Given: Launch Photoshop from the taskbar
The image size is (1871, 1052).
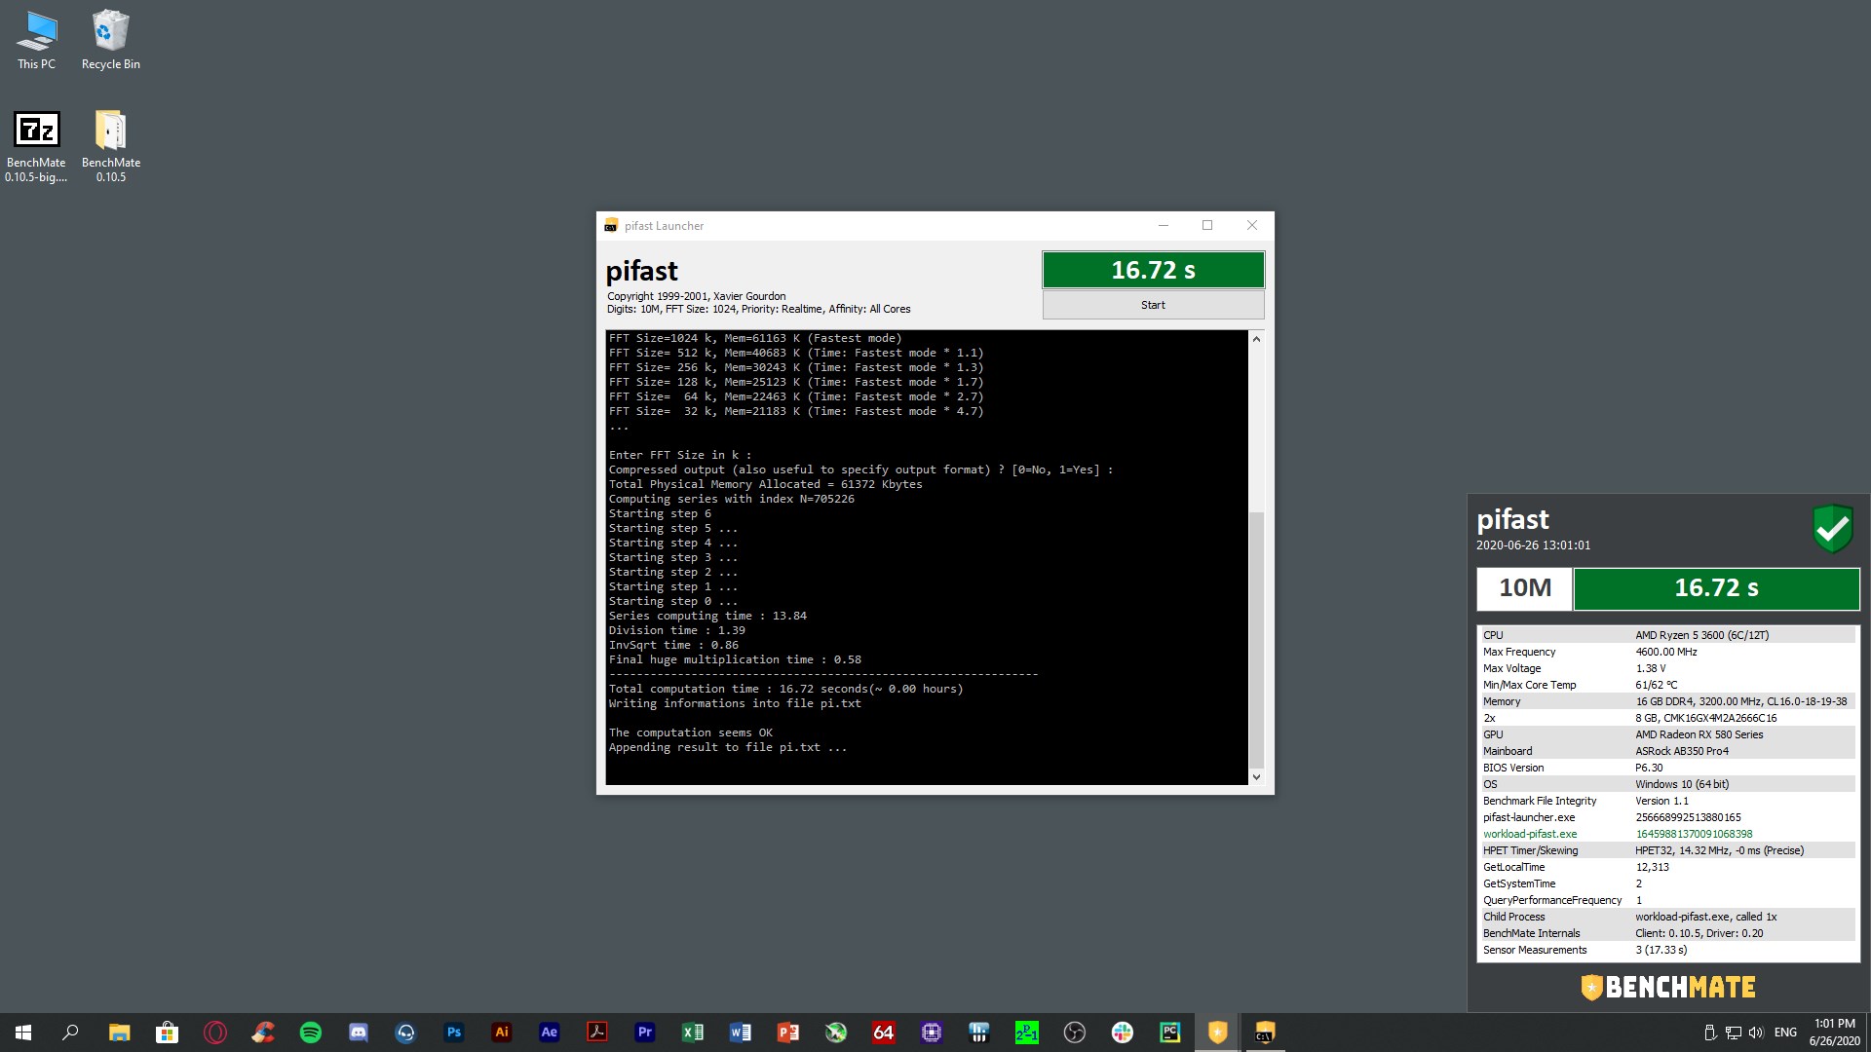Looking at the screenshot, I should point(453,1033).
